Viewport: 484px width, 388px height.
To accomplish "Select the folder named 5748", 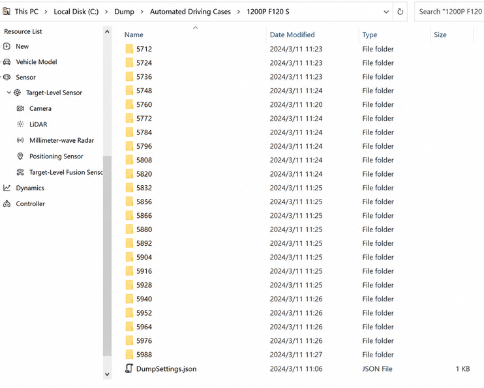I will point(144,91).
